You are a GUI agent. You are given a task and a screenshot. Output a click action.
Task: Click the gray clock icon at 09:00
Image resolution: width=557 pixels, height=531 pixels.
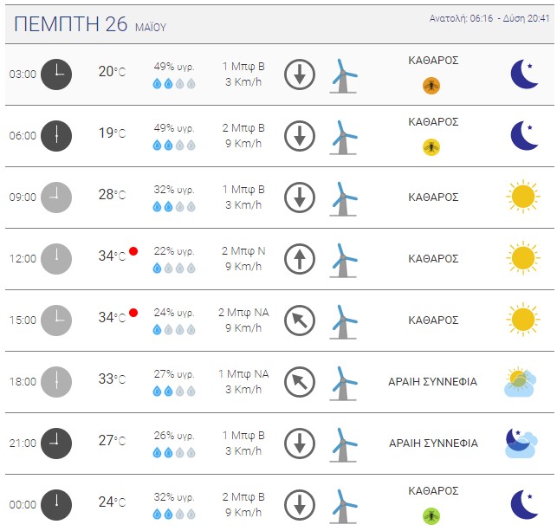tap(56, 198)
